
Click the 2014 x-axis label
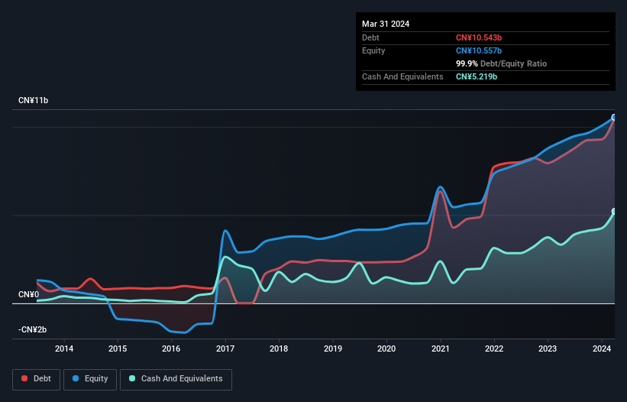tap(64, 349)
